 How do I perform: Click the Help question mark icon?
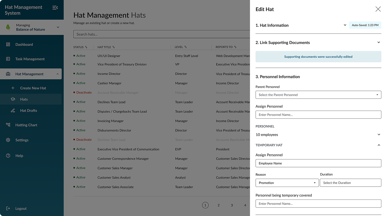point(8,156)
